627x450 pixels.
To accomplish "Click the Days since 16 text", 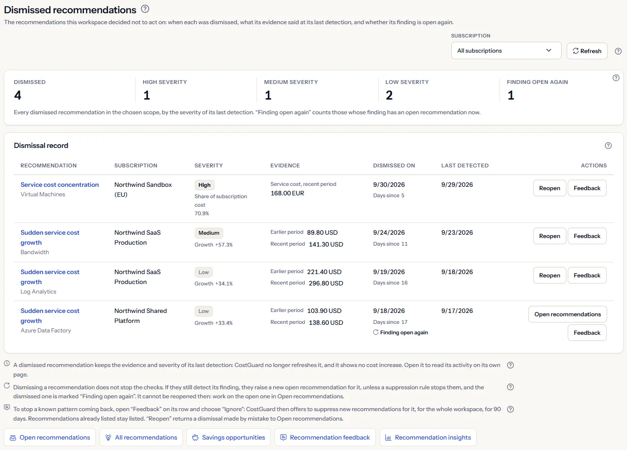I will pyautogui.click(x=390, y=283).
